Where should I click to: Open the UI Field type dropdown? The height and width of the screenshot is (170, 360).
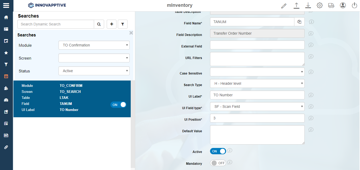click(257, 107)
